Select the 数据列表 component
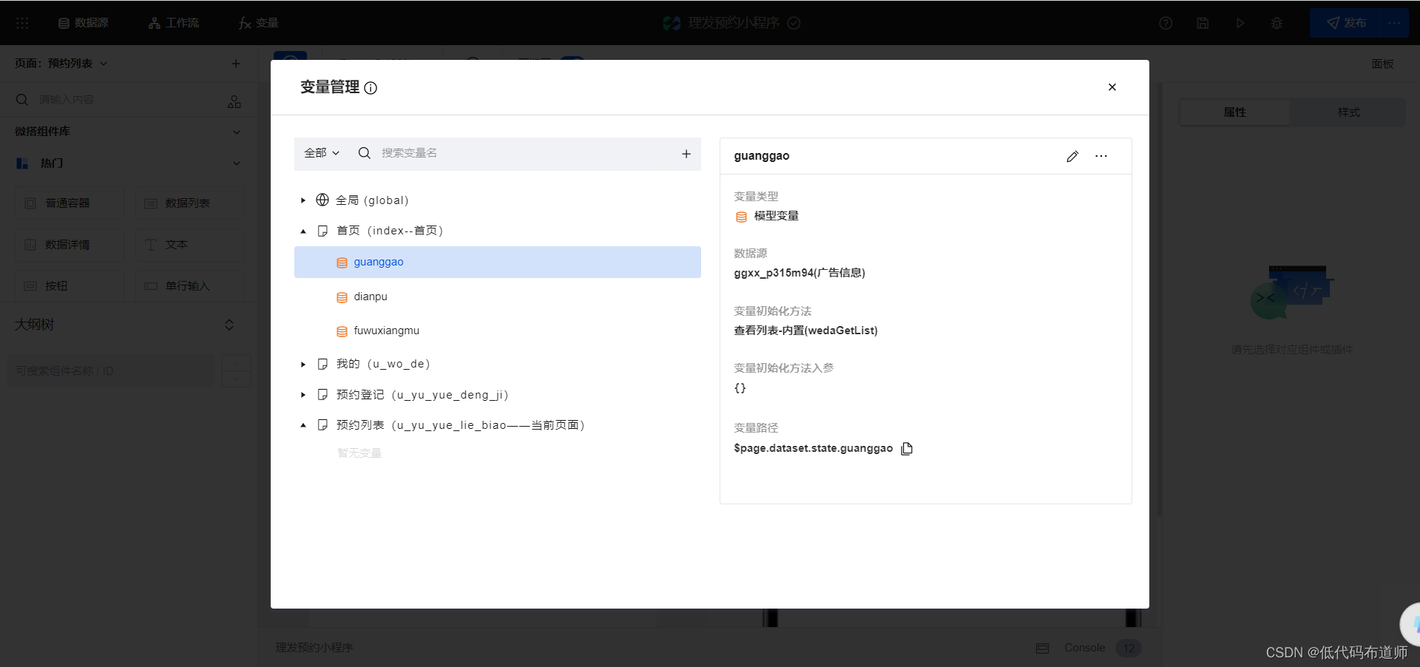 (189, 203)
